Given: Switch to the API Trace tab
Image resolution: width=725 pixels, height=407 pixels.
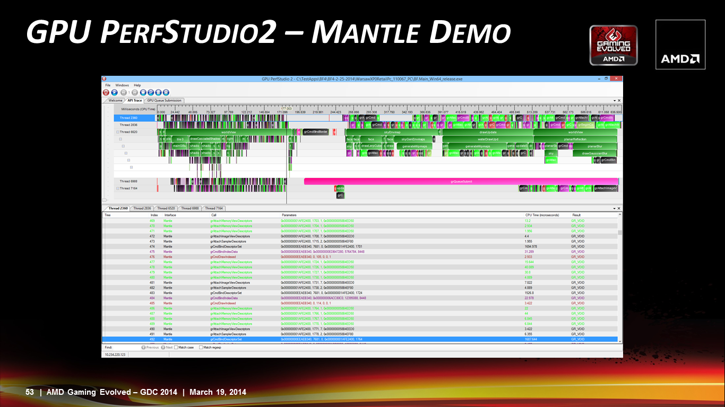Looking at the screenshot, I should tap(135, 100).
